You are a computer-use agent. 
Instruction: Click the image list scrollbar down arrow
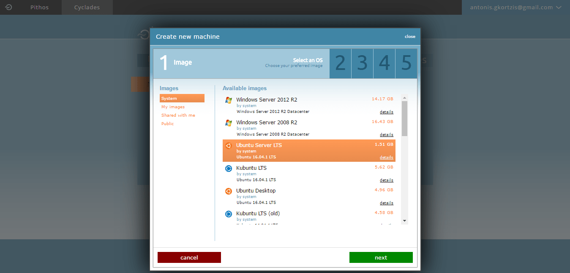click(404, 221)
